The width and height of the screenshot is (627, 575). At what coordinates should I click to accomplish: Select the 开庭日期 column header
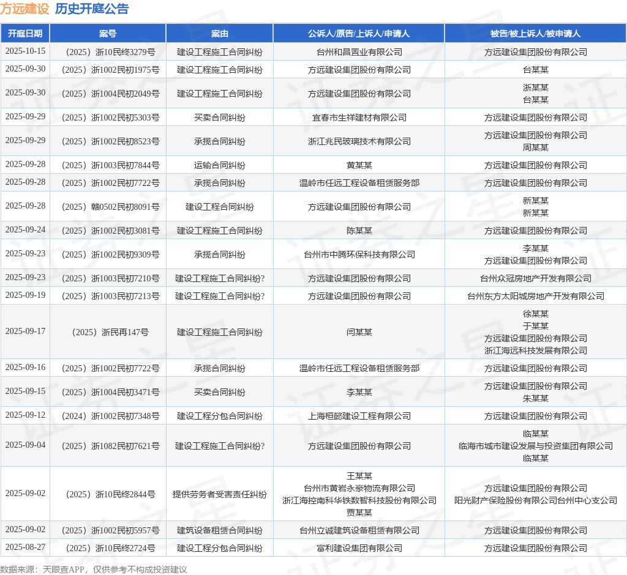(x=25, y=34)
